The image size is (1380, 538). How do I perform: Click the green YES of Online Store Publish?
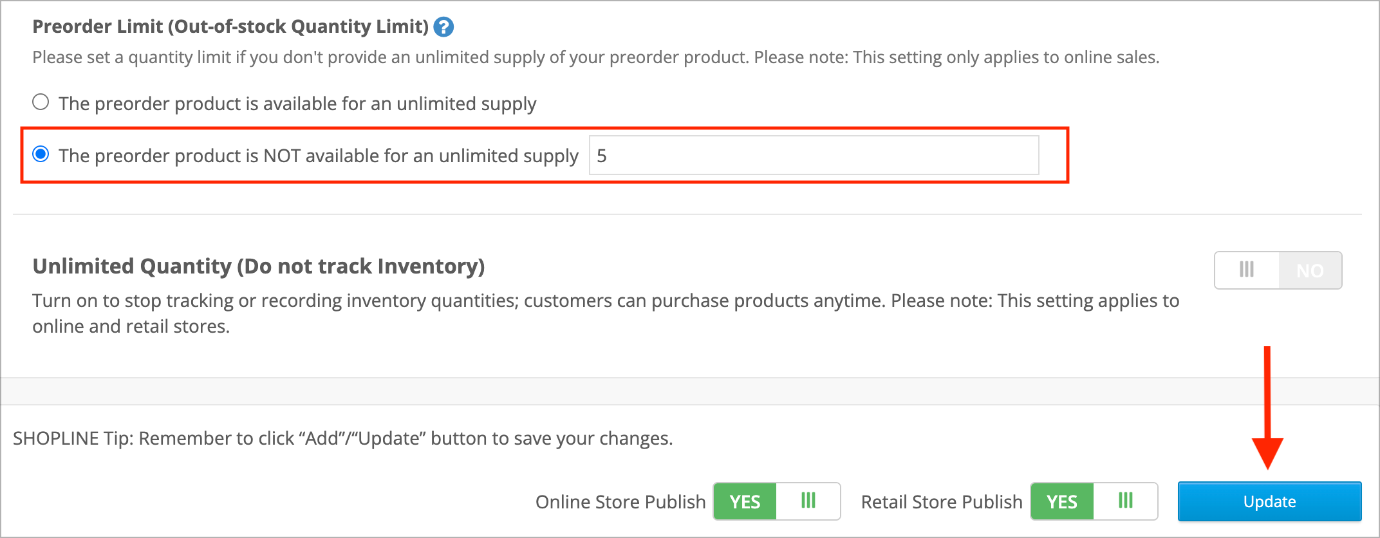(745, 501)
